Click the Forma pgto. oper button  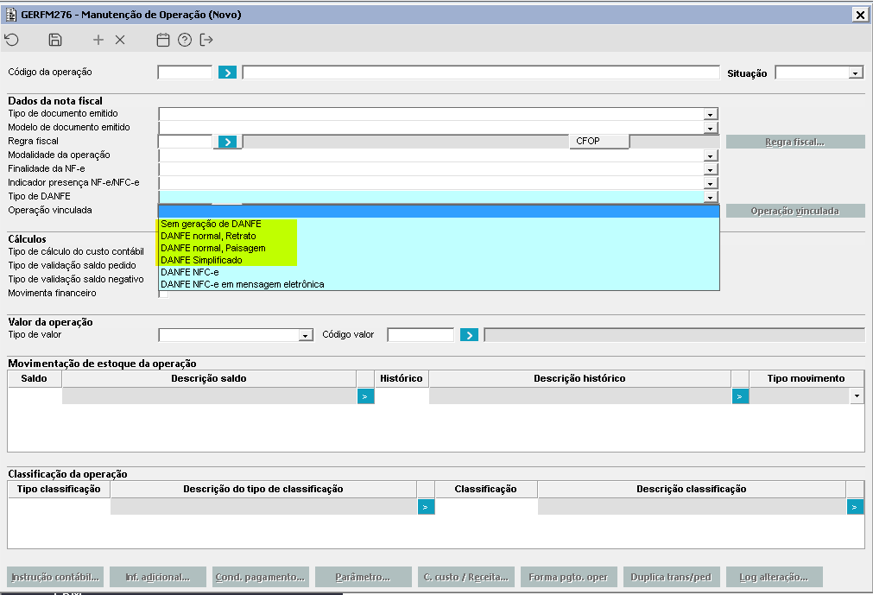(x=568, y=577)
